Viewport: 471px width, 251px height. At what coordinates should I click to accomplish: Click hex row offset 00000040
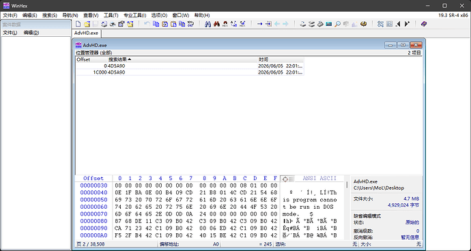click(x=94, y=192)
